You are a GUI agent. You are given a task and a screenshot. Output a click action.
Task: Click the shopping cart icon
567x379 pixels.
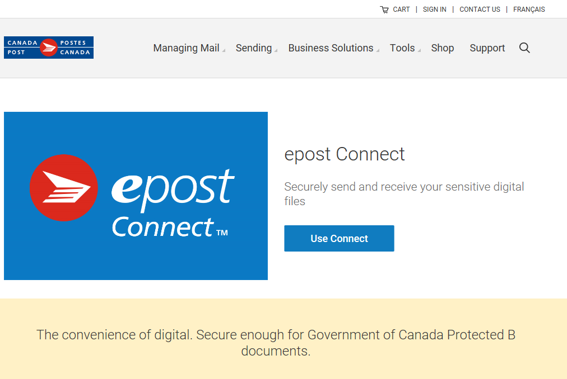click(384, 9)
